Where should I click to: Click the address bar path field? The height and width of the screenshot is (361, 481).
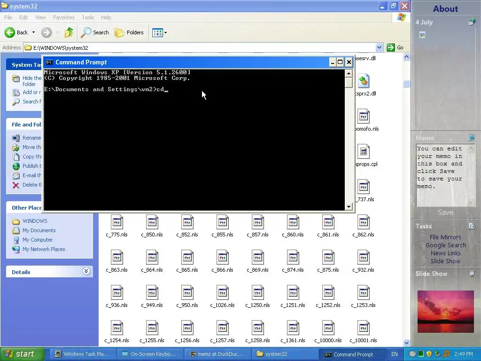pos(199,48)
